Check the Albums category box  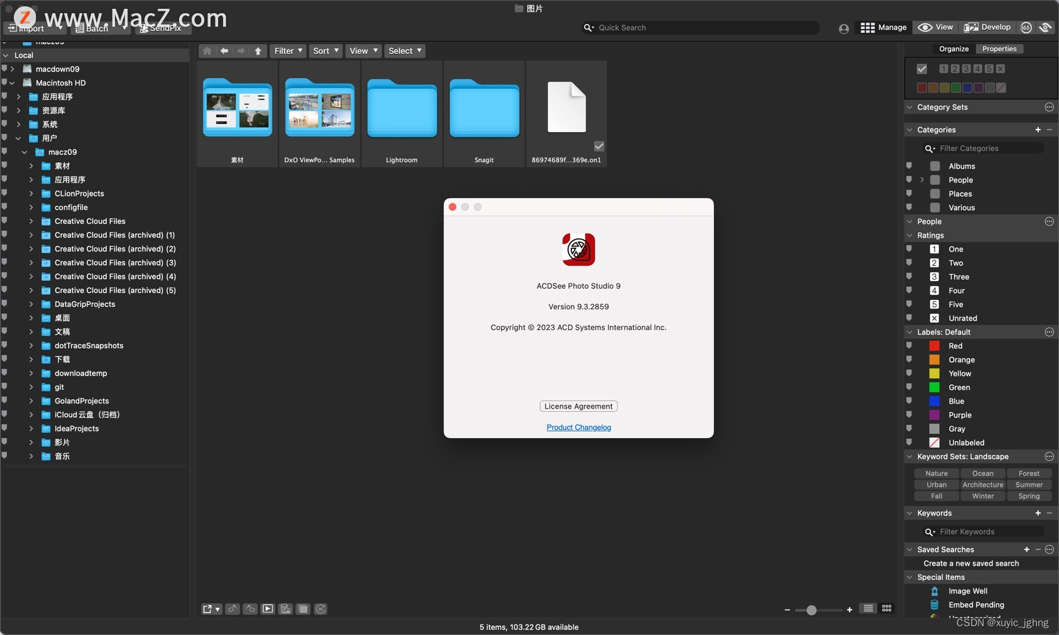935,166
